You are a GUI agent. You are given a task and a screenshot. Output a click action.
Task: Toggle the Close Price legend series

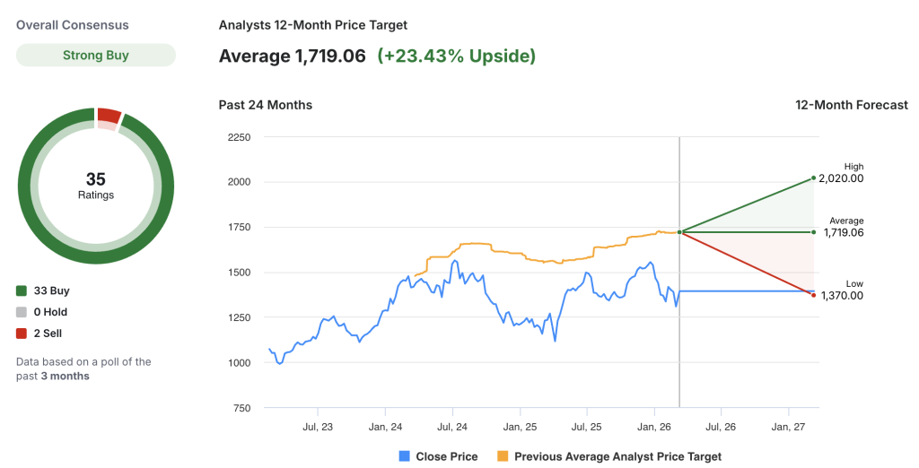[x=438, y=456]
